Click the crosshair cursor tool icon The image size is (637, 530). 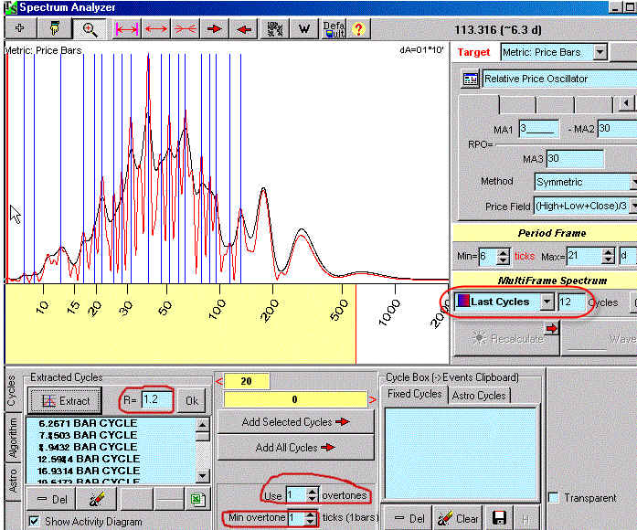coord(20,29)
